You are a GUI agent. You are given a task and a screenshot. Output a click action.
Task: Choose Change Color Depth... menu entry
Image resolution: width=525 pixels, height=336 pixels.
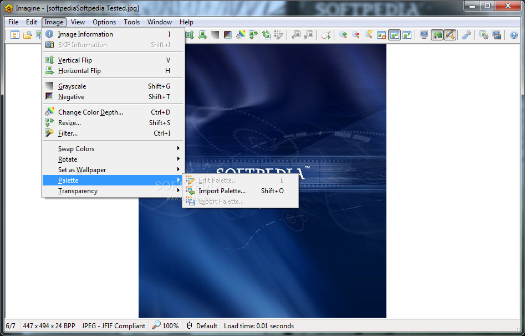point(113,112)
